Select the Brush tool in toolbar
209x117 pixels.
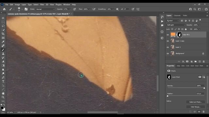[3, 50]
